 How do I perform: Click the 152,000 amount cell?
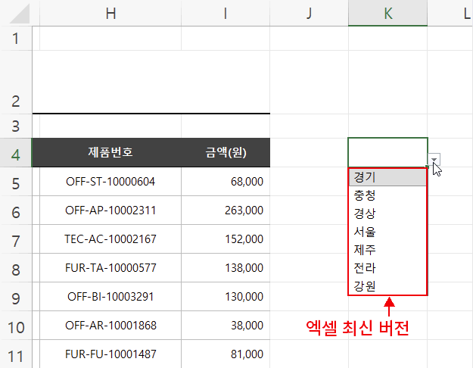tap(226, 239)
